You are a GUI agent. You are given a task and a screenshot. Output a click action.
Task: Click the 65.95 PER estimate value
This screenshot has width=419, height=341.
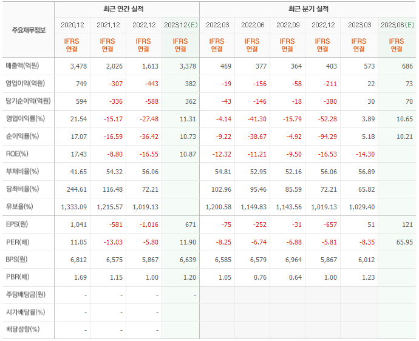[x=404, y=242]
